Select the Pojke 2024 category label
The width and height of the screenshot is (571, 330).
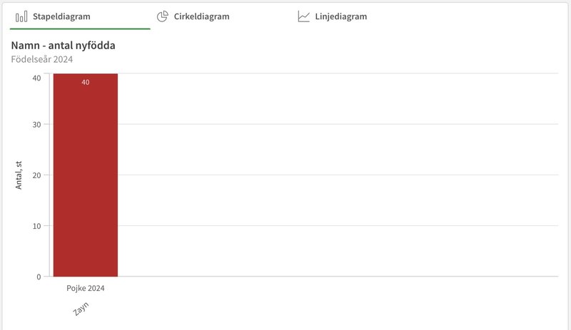(x=86, y=288)
